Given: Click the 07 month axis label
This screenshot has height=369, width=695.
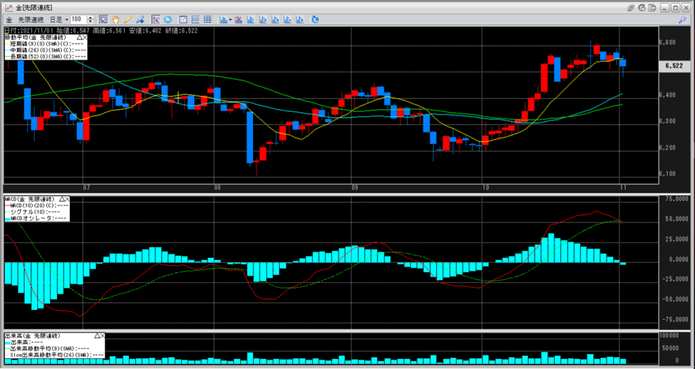Looking at the screenshot, I should [86, 188].
